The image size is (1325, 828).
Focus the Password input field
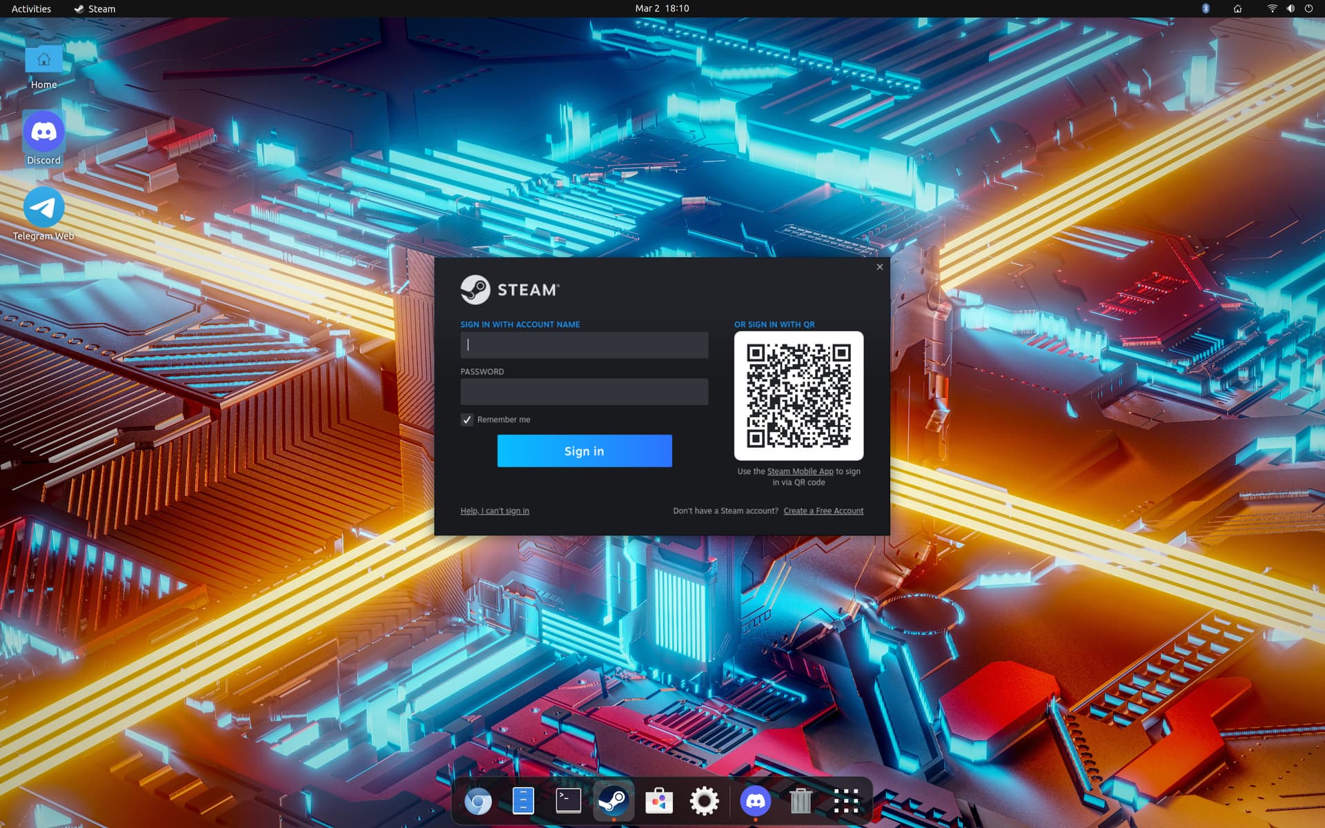tap(584, 392)
